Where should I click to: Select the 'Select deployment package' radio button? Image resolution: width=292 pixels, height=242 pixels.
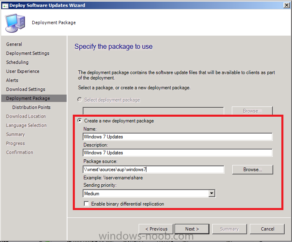click(x=80, y=100)
